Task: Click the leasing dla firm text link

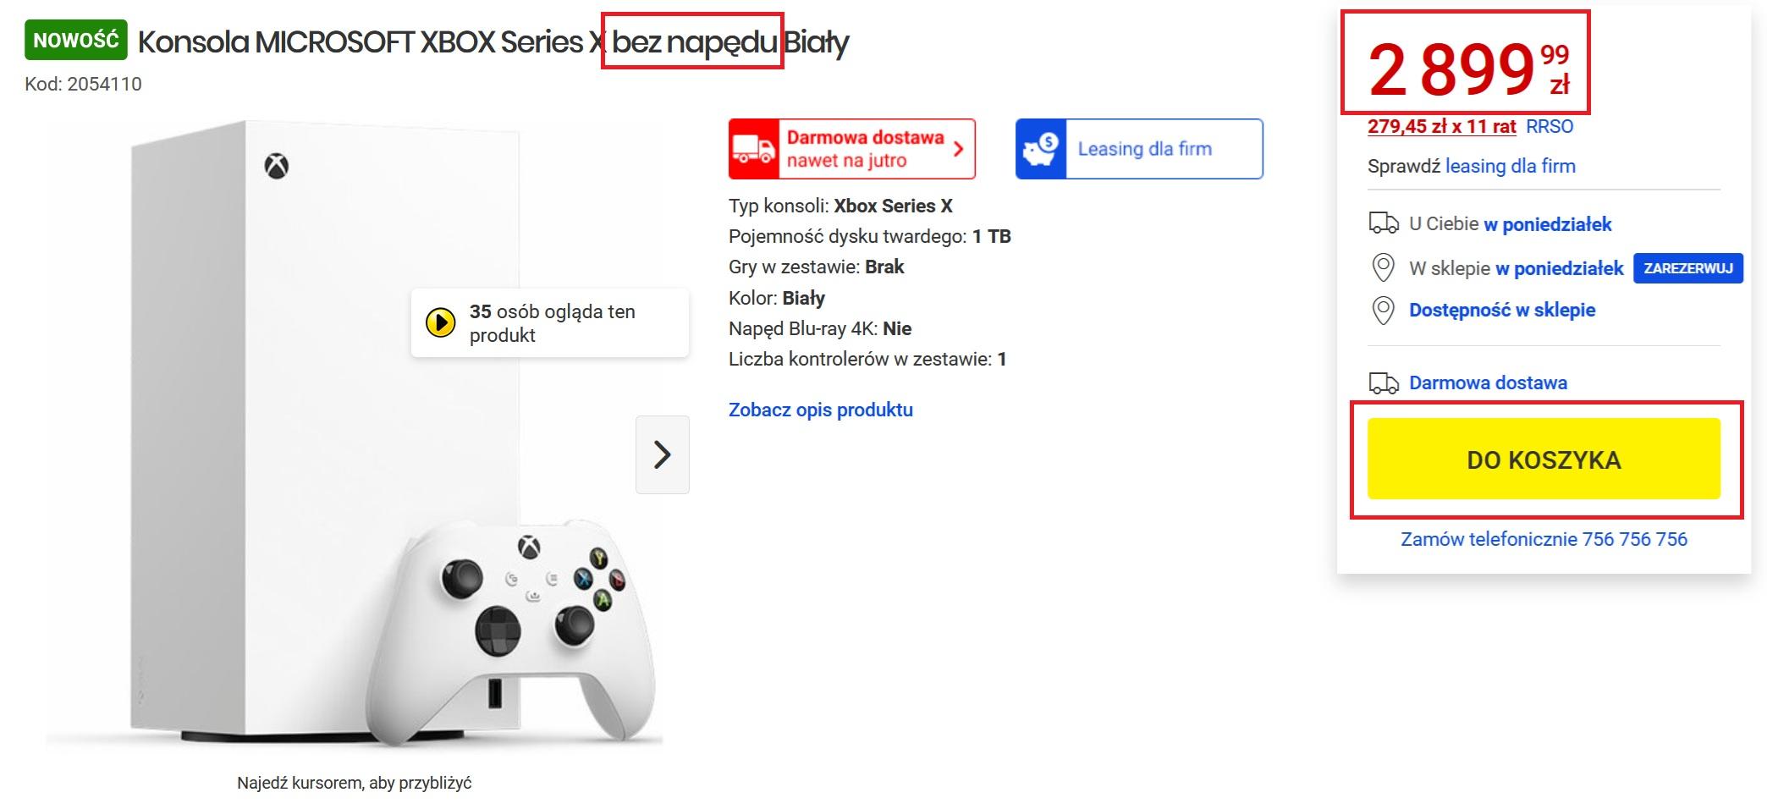Action: [x=1511, y=166]
